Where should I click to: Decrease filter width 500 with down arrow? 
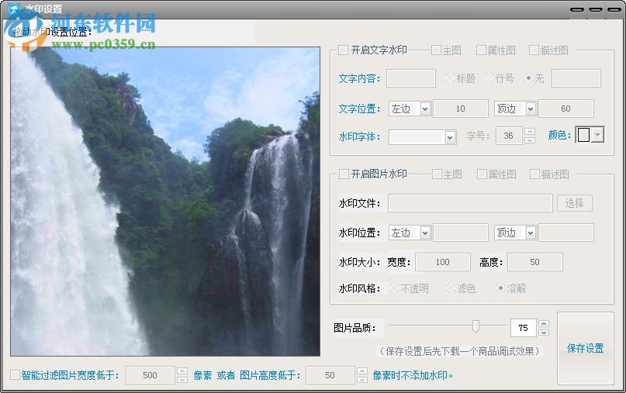pyautogui.click(x=182, y=379)
